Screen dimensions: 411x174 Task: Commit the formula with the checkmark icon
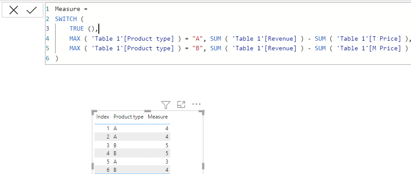[x=31, y=10]
